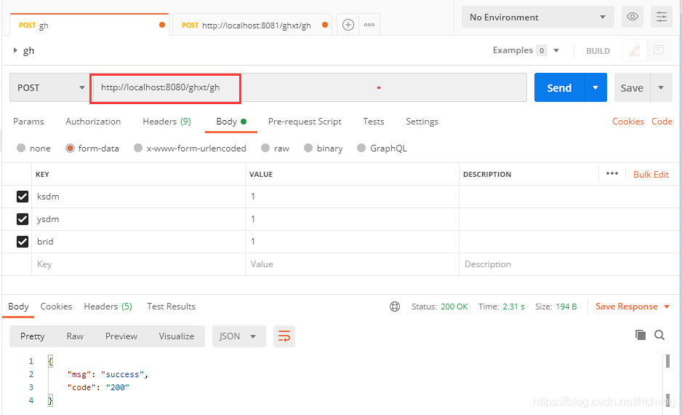Copy response with the copy icon
The image size is (682, 415).
pos(641,335)
